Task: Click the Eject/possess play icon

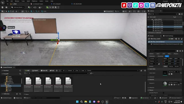Action: pos(56,7)
